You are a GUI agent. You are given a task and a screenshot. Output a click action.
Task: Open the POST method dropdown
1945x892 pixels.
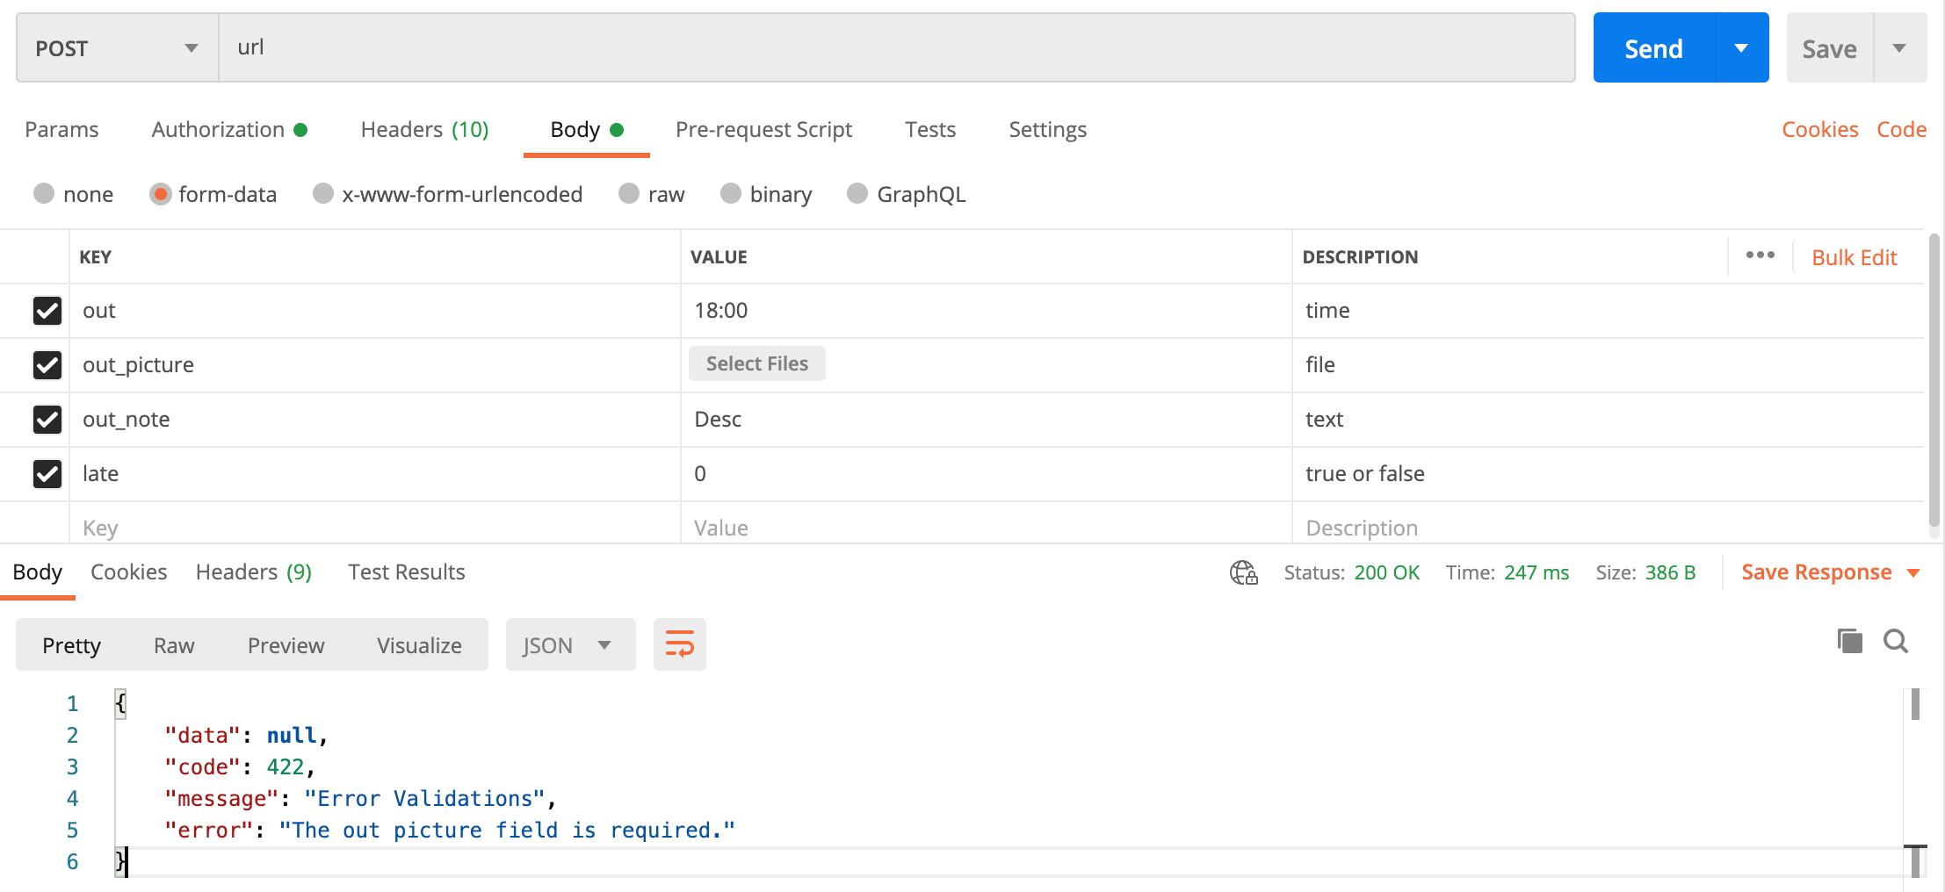click(117, 48)
